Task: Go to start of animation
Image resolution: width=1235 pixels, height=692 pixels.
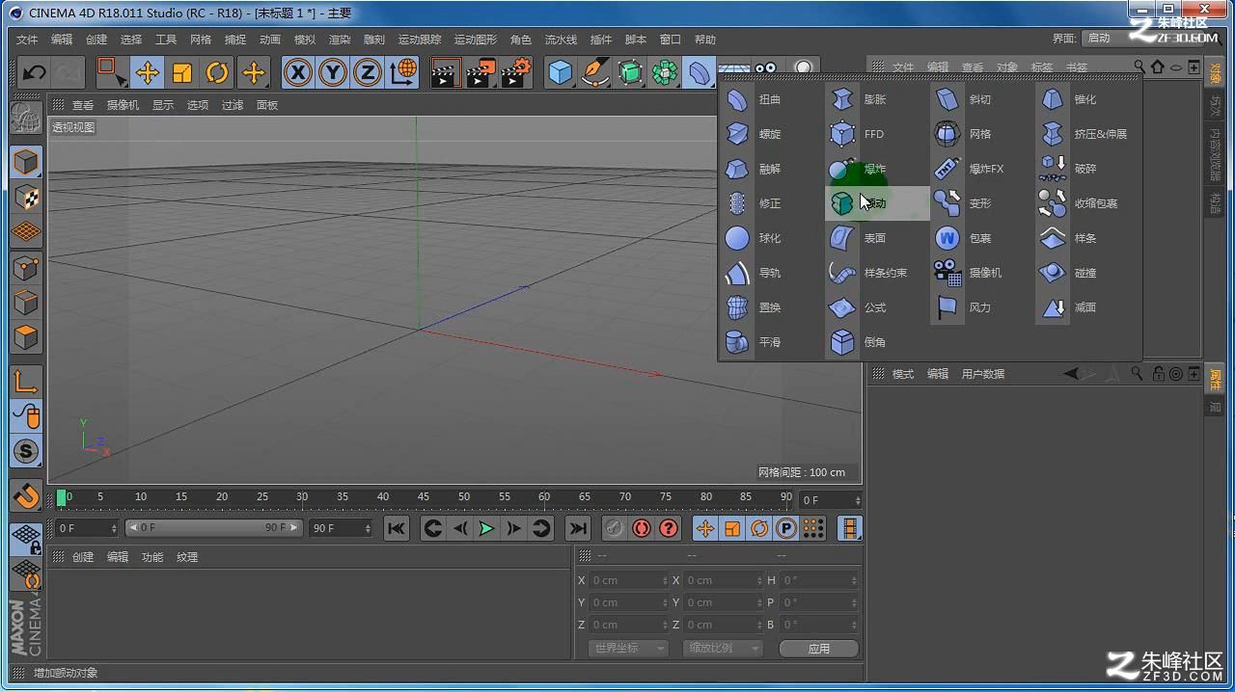Action: click(397, 528)
